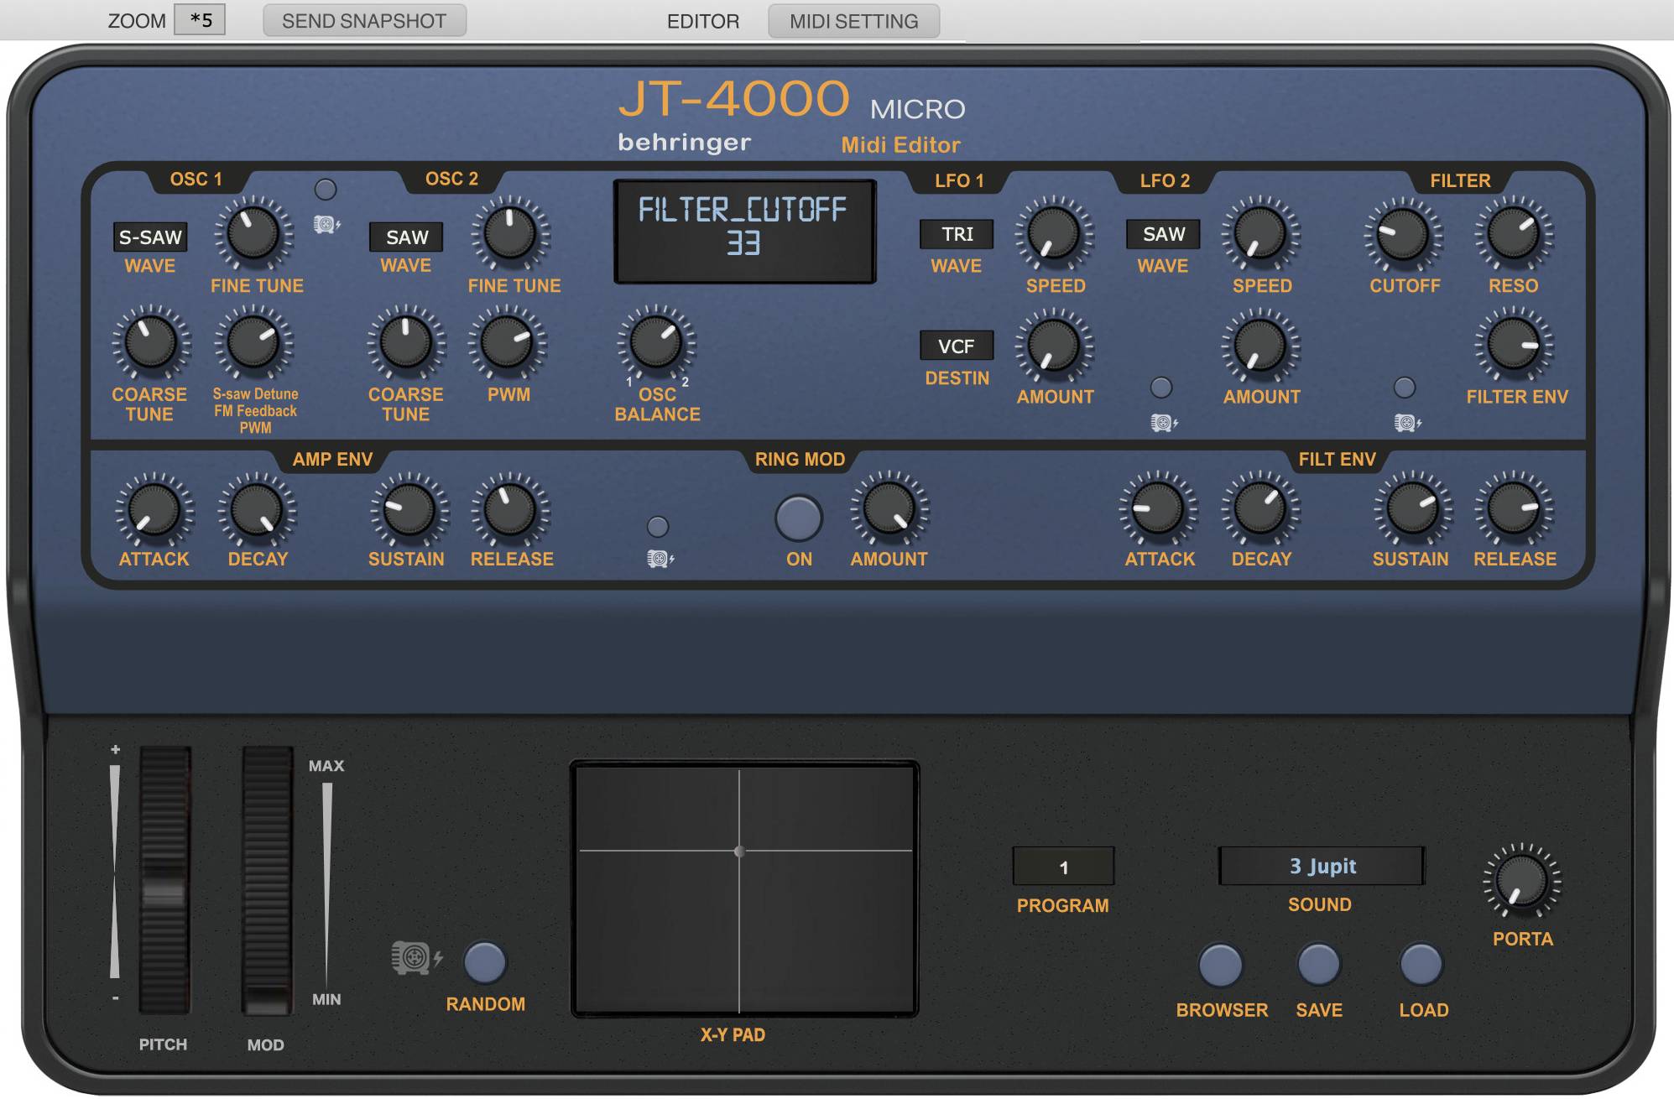Open the LFO 1 TRI wave selector
This screenshot has width=1674, height=1099.
point(957,234)
